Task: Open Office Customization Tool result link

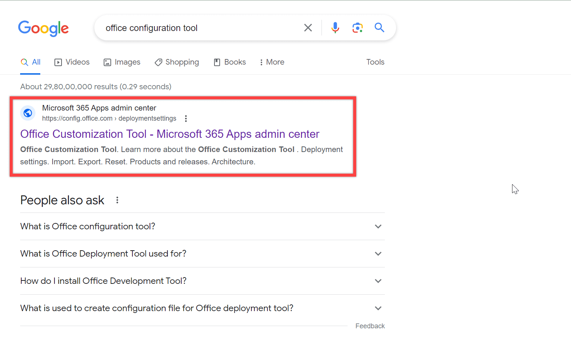Action: point(170,134)
